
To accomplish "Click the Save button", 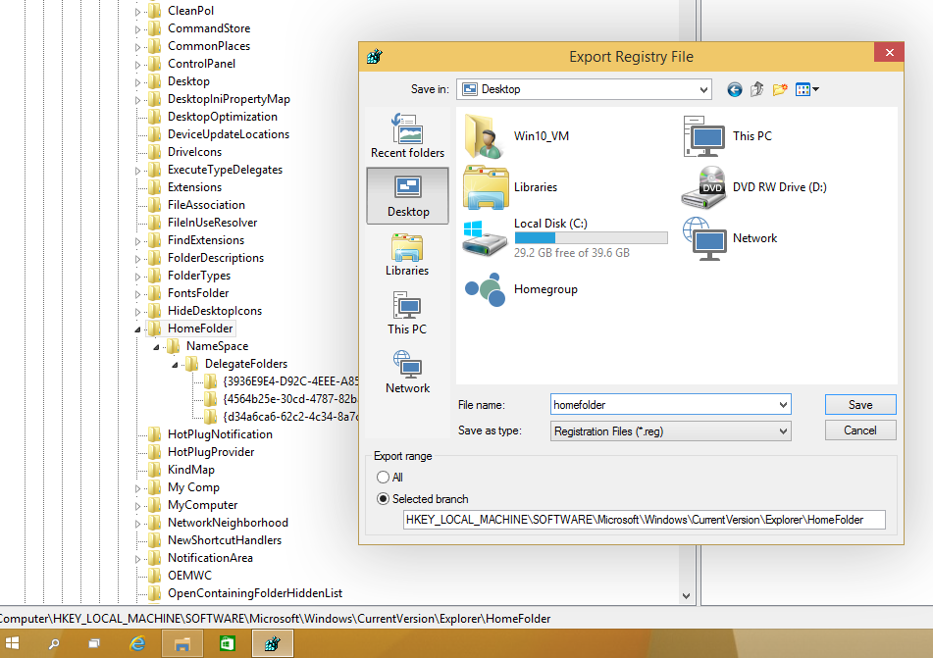I will coord(859,404).
